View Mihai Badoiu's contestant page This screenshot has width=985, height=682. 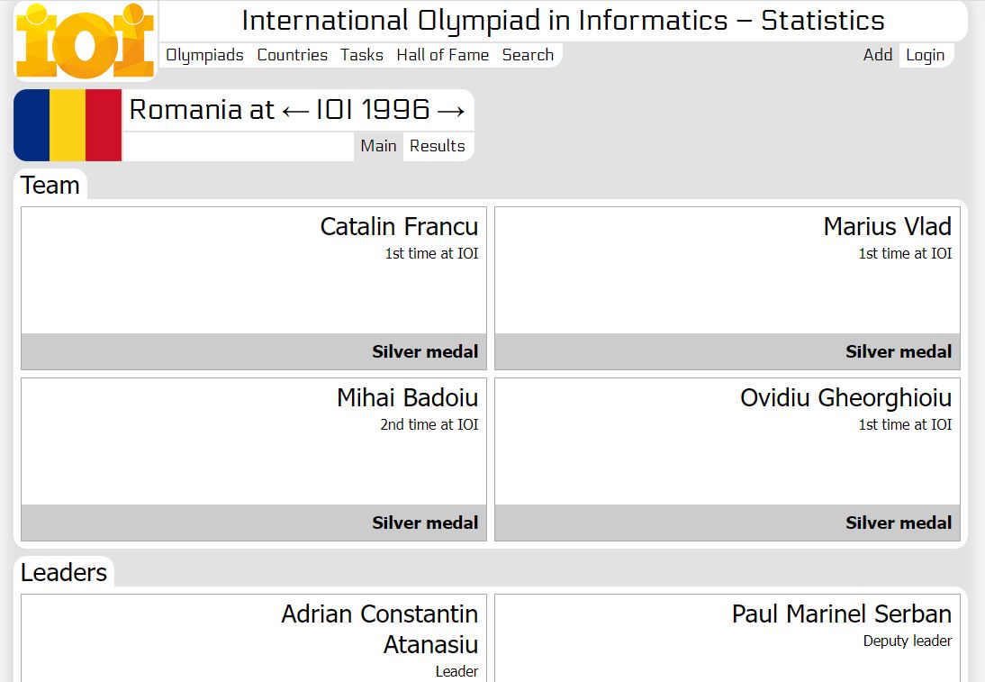pyautogui.click(x=407, y=398)
